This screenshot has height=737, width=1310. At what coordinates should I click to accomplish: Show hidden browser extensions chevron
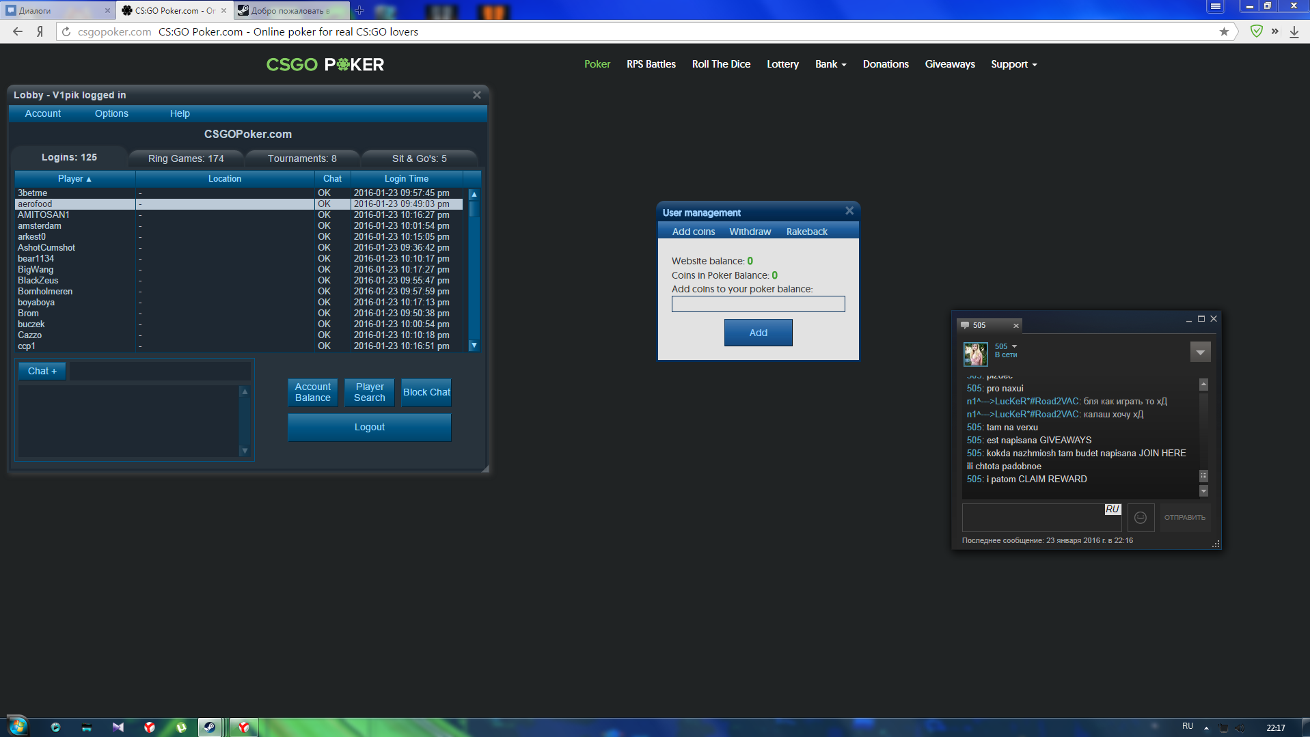pos(1275,31)
